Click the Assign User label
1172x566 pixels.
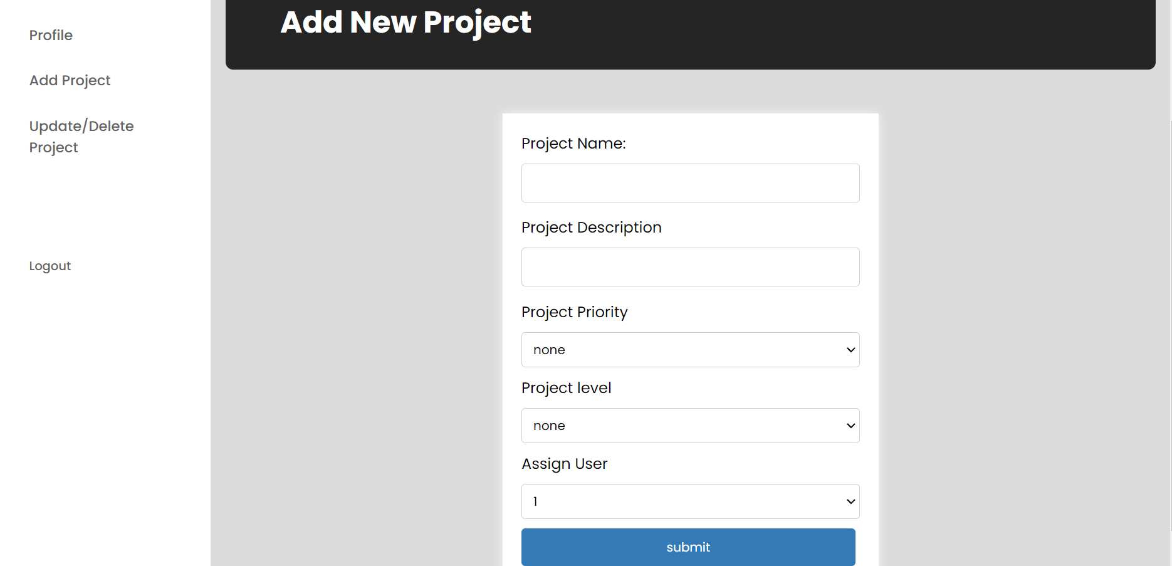[564, 464]
